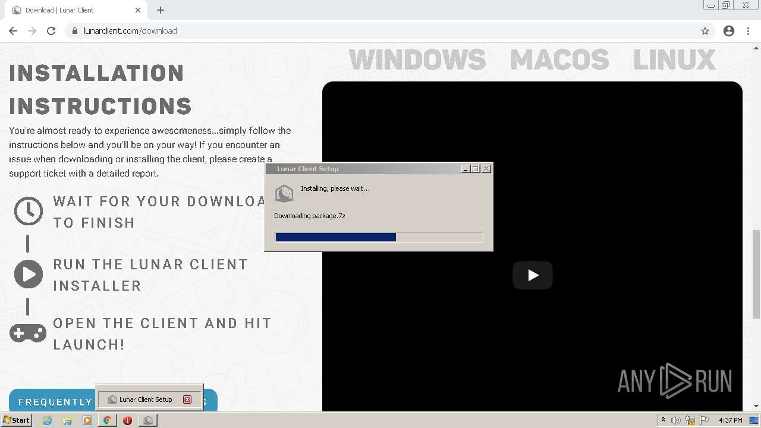The height and width of the screenshot is (428, 761).
Task: Open the Windows Start menu
Action: point(17,420)
